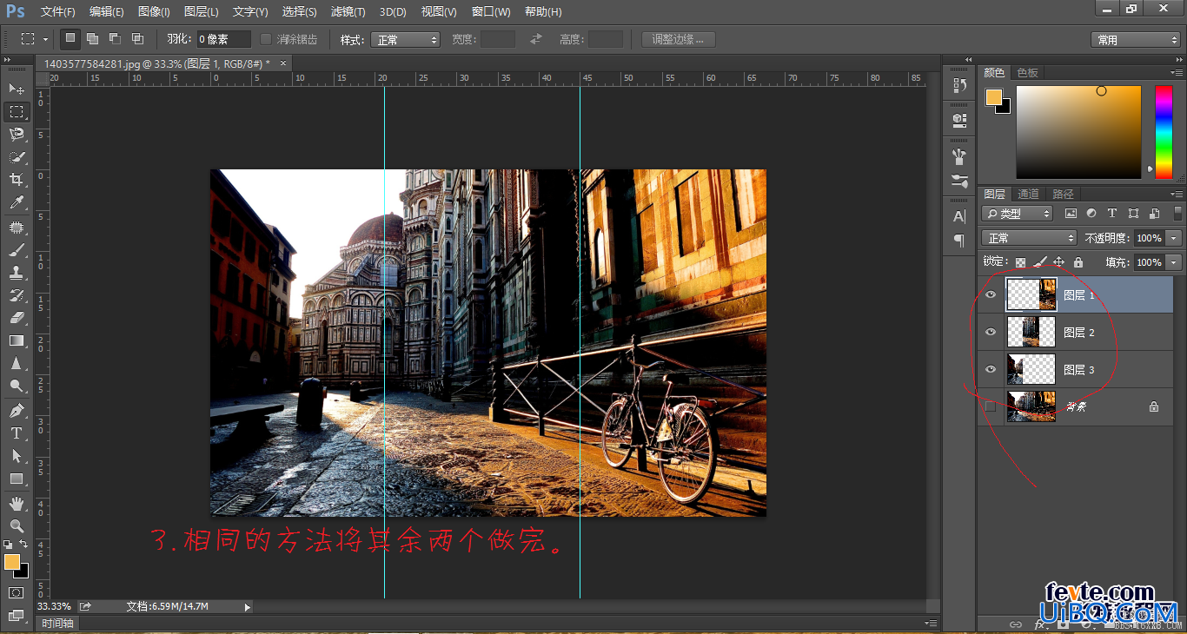Image resolution: width=1187 pixels, height=634 pixels.
Task: Select the History Brush tool
Action: coord(17,295)
